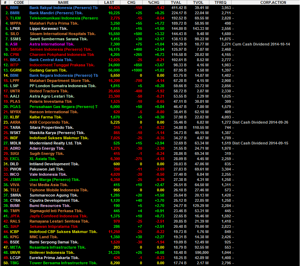
Task: Select the PWON stock code
Action: tap(16, 169)
